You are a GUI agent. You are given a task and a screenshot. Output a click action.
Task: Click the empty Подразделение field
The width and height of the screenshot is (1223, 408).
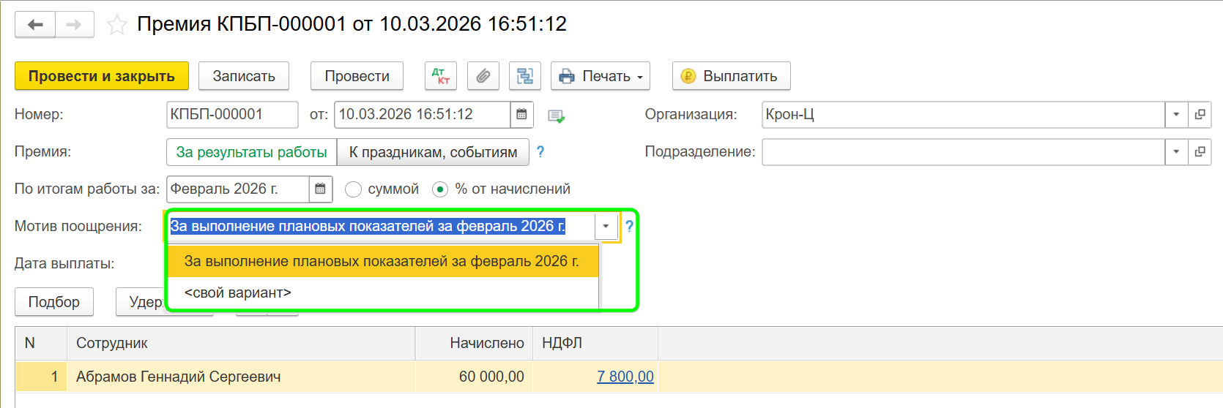[963, 152]
